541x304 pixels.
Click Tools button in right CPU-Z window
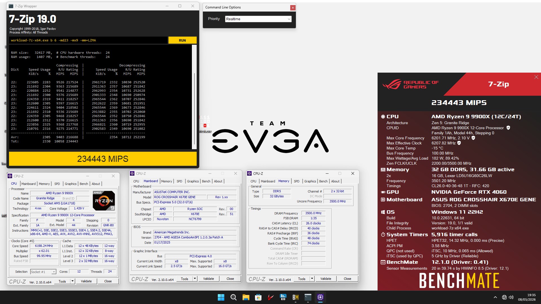[x=302, y=279]
